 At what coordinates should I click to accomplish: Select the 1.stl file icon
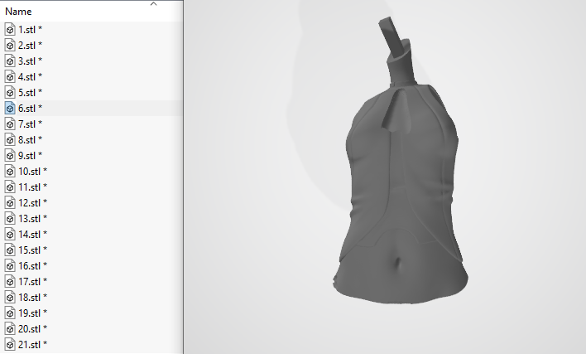pos(10,29)
